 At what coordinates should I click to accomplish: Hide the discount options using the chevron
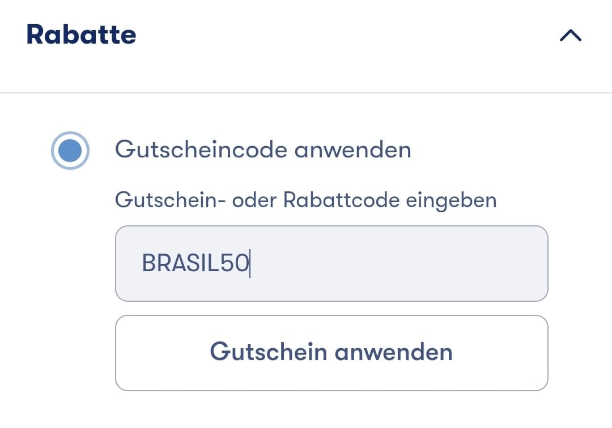click(x=570, y=36)
